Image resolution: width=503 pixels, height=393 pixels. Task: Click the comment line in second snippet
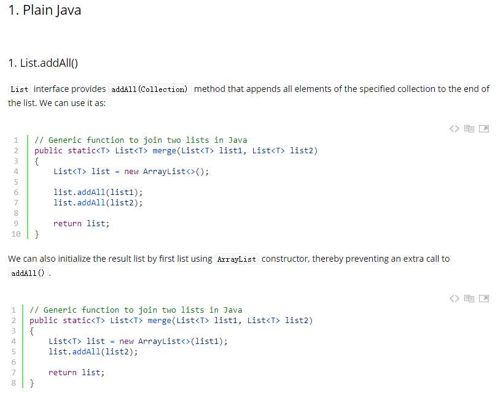click(x=136, y=310)
